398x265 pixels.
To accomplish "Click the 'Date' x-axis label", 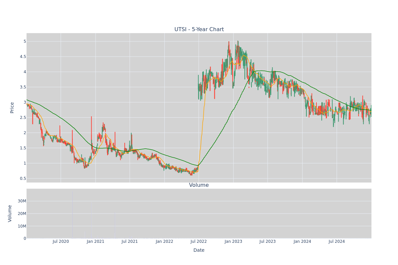I will pyautogui.click(x=199, y=250).
